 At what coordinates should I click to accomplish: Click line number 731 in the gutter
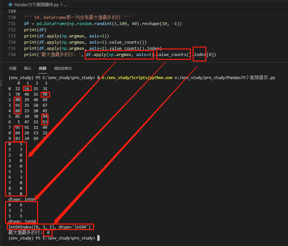point(12,24)
